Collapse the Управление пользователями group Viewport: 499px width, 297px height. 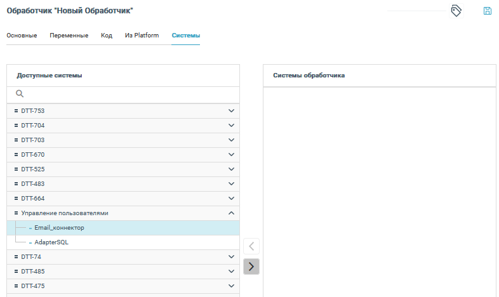click(x=231, y=213)
